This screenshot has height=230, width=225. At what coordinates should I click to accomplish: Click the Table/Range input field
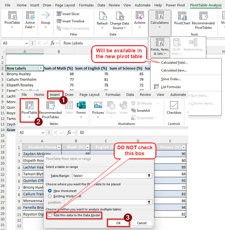(x=109, y=176)
